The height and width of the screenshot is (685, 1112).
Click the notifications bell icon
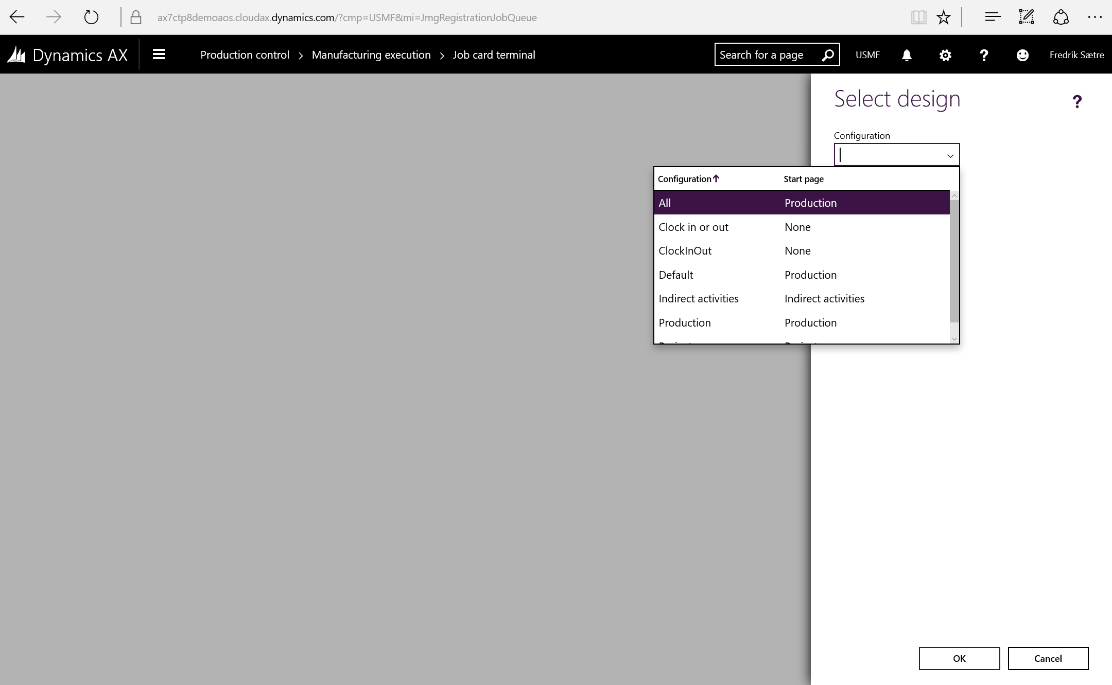[907, 55]
